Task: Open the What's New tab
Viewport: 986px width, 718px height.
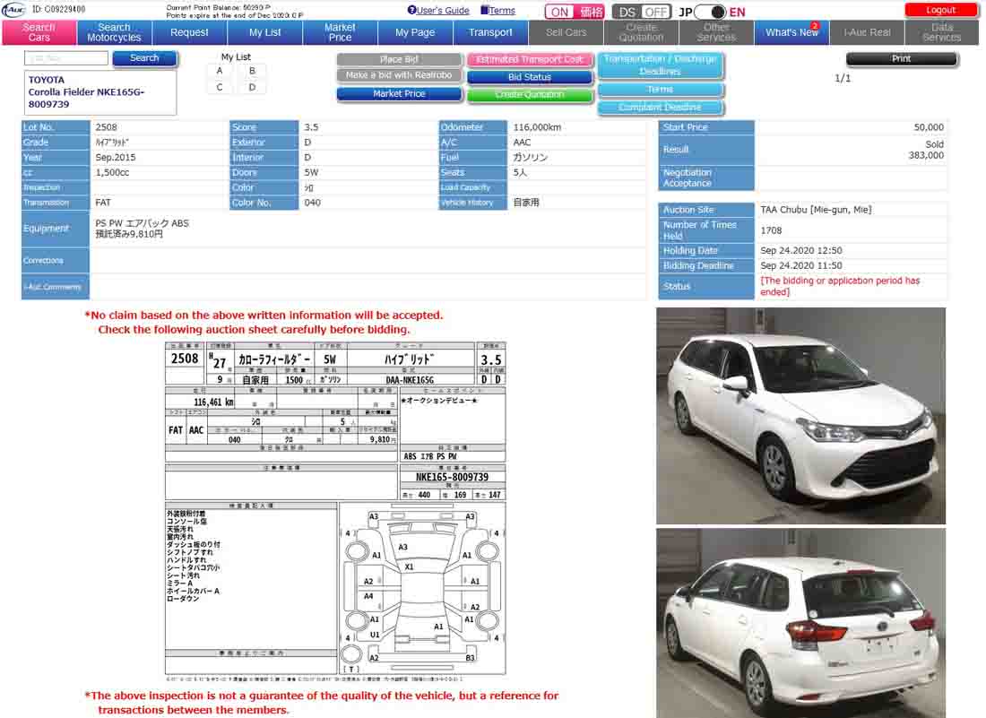Action: tap(791, 32)
